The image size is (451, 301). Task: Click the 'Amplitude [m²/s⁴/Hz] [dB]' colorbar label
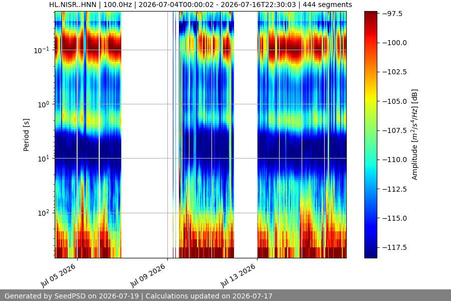tap(414, 134)
